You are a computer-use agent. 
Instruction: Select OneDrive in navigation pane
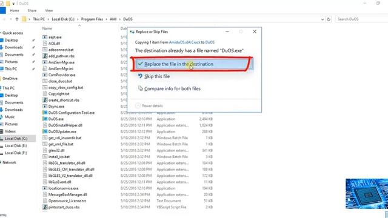[x=10, y=78]
